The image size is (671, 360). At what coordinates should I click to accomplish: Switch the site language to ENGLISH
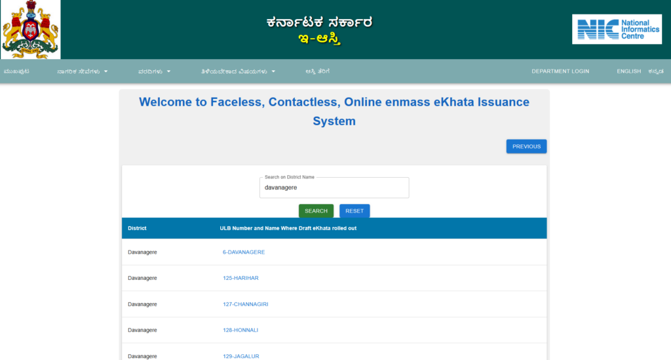click(x=628, y=71)
